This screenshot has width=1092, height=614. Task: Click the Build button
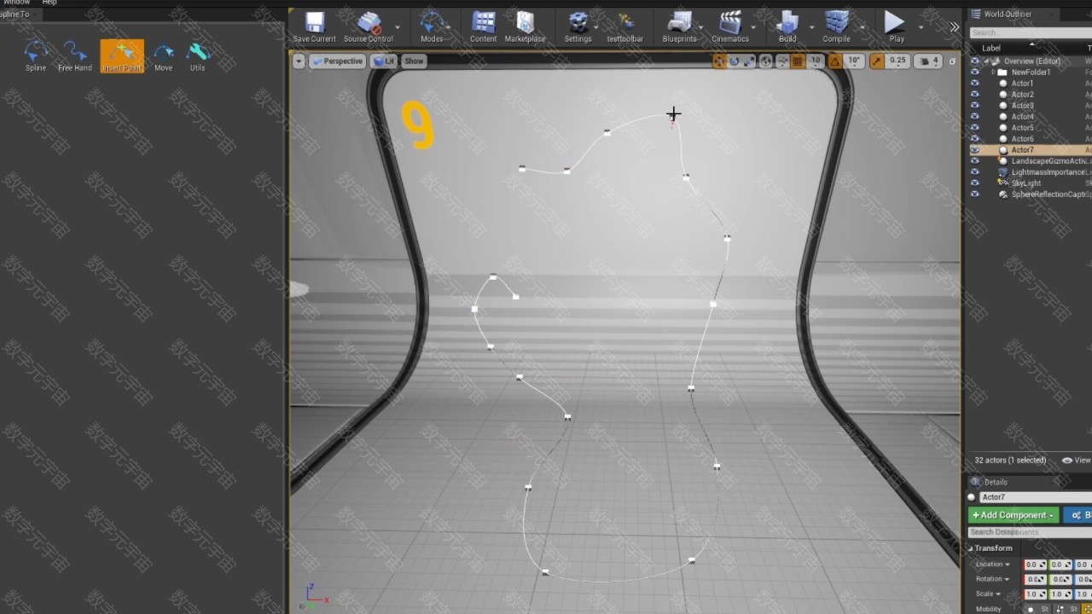coord(787,27)
